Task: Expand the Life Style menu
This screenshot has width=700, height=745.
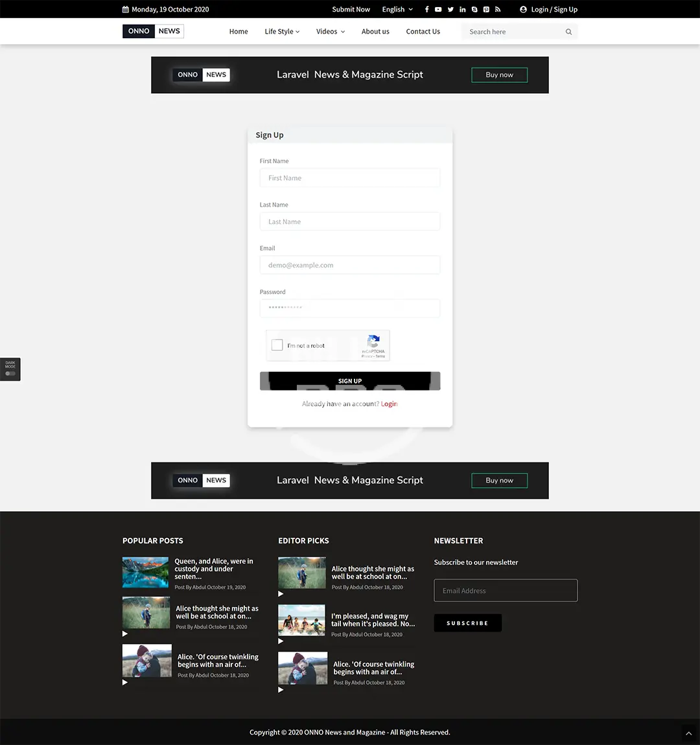Action: [x=282, y=32]
